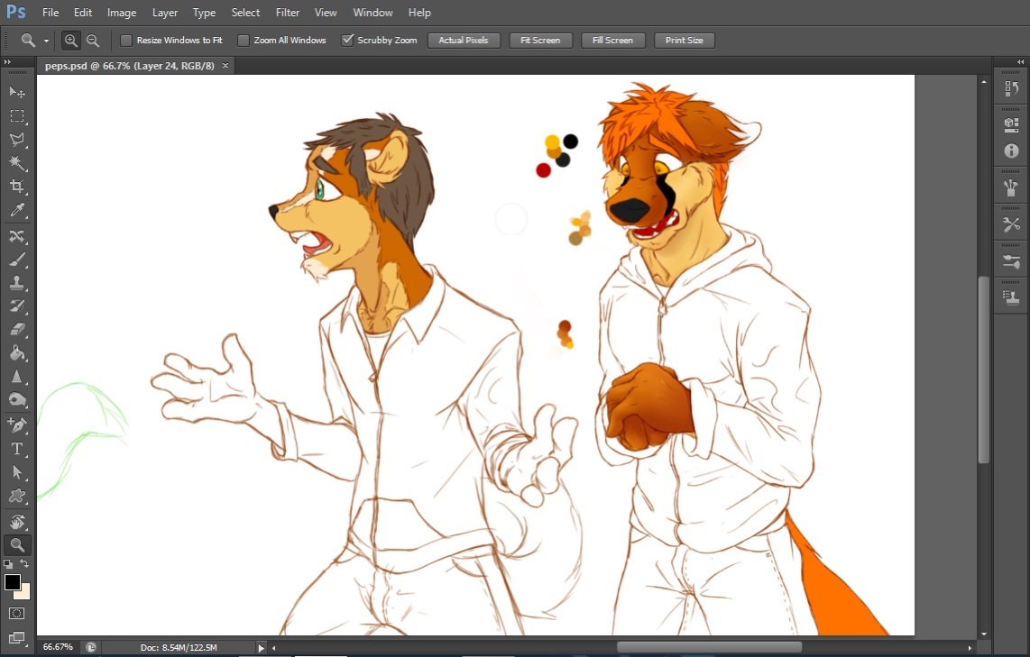The width and height of the screenshot is (1030, 657).
Task: Disable the Scrubby Zoom checkbox
Action: pyautogui.click(x=347, y=41)
